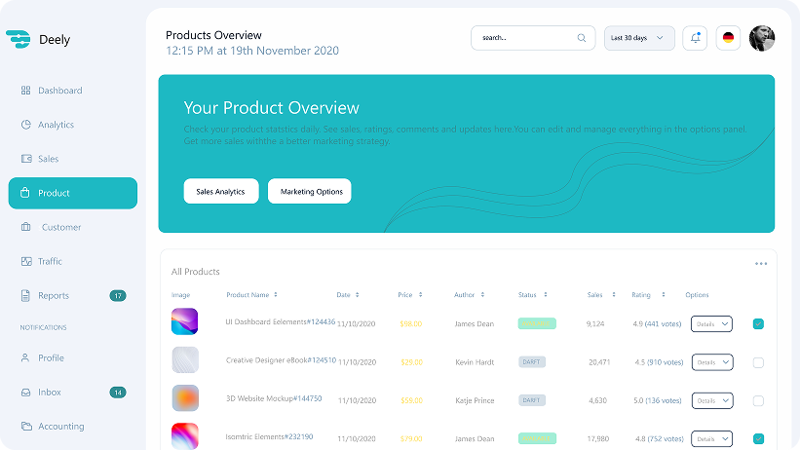
Task: Check the Creative Designer eBook row checkbox
Action: tap(758, 362)
